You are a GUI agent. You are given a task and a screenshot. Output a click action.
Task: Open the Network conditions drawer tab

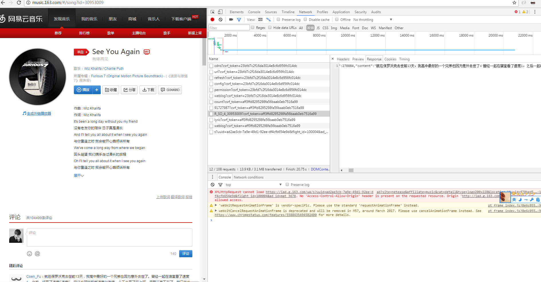tap(248, 177)
